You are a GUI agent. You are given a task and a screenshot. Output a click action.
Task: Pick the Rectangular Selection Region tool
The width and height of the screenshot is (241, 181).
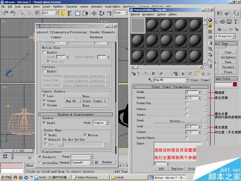pos(77,13)
